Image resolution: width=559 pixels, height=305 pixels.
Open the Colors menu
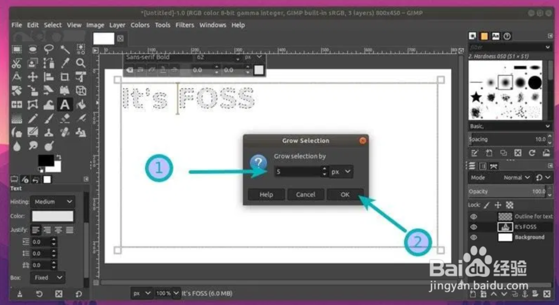[x=140, y=25]
